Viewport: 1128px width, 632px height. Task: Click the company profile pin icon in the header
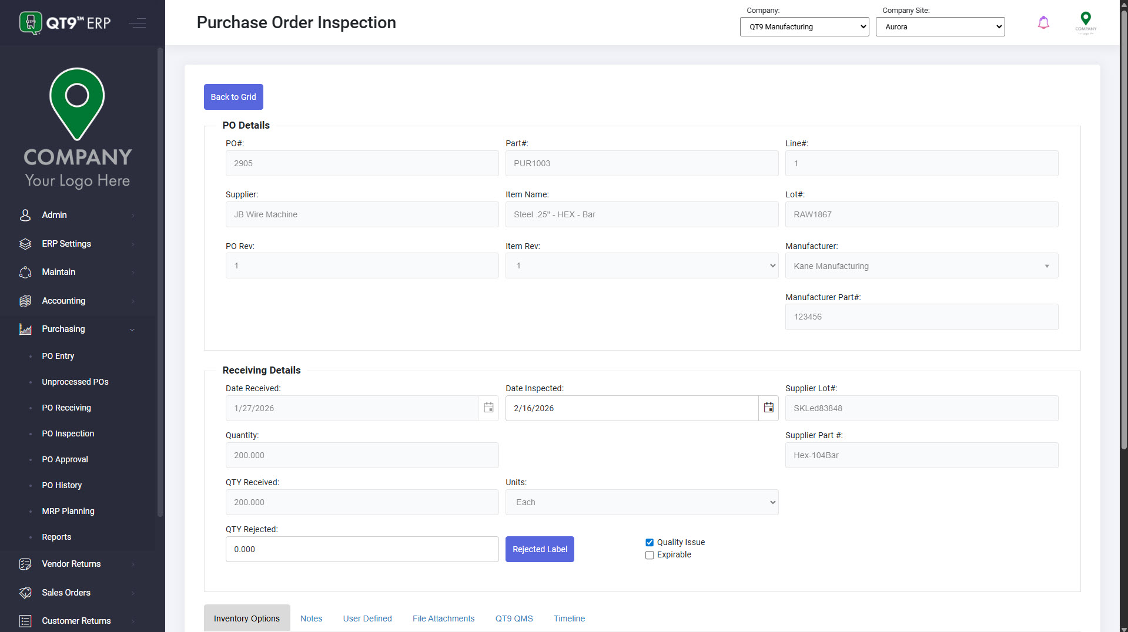point(1086,22)
